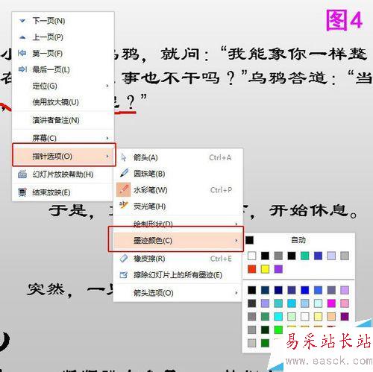Select the pale mint green swatch
This screenshot has width=373, height=372.
coord(292,316)
